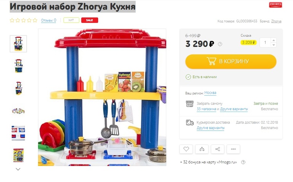293x182 pixels.
Task: Select the second kitchen thumbnail image
Action: tap(18, 66)
